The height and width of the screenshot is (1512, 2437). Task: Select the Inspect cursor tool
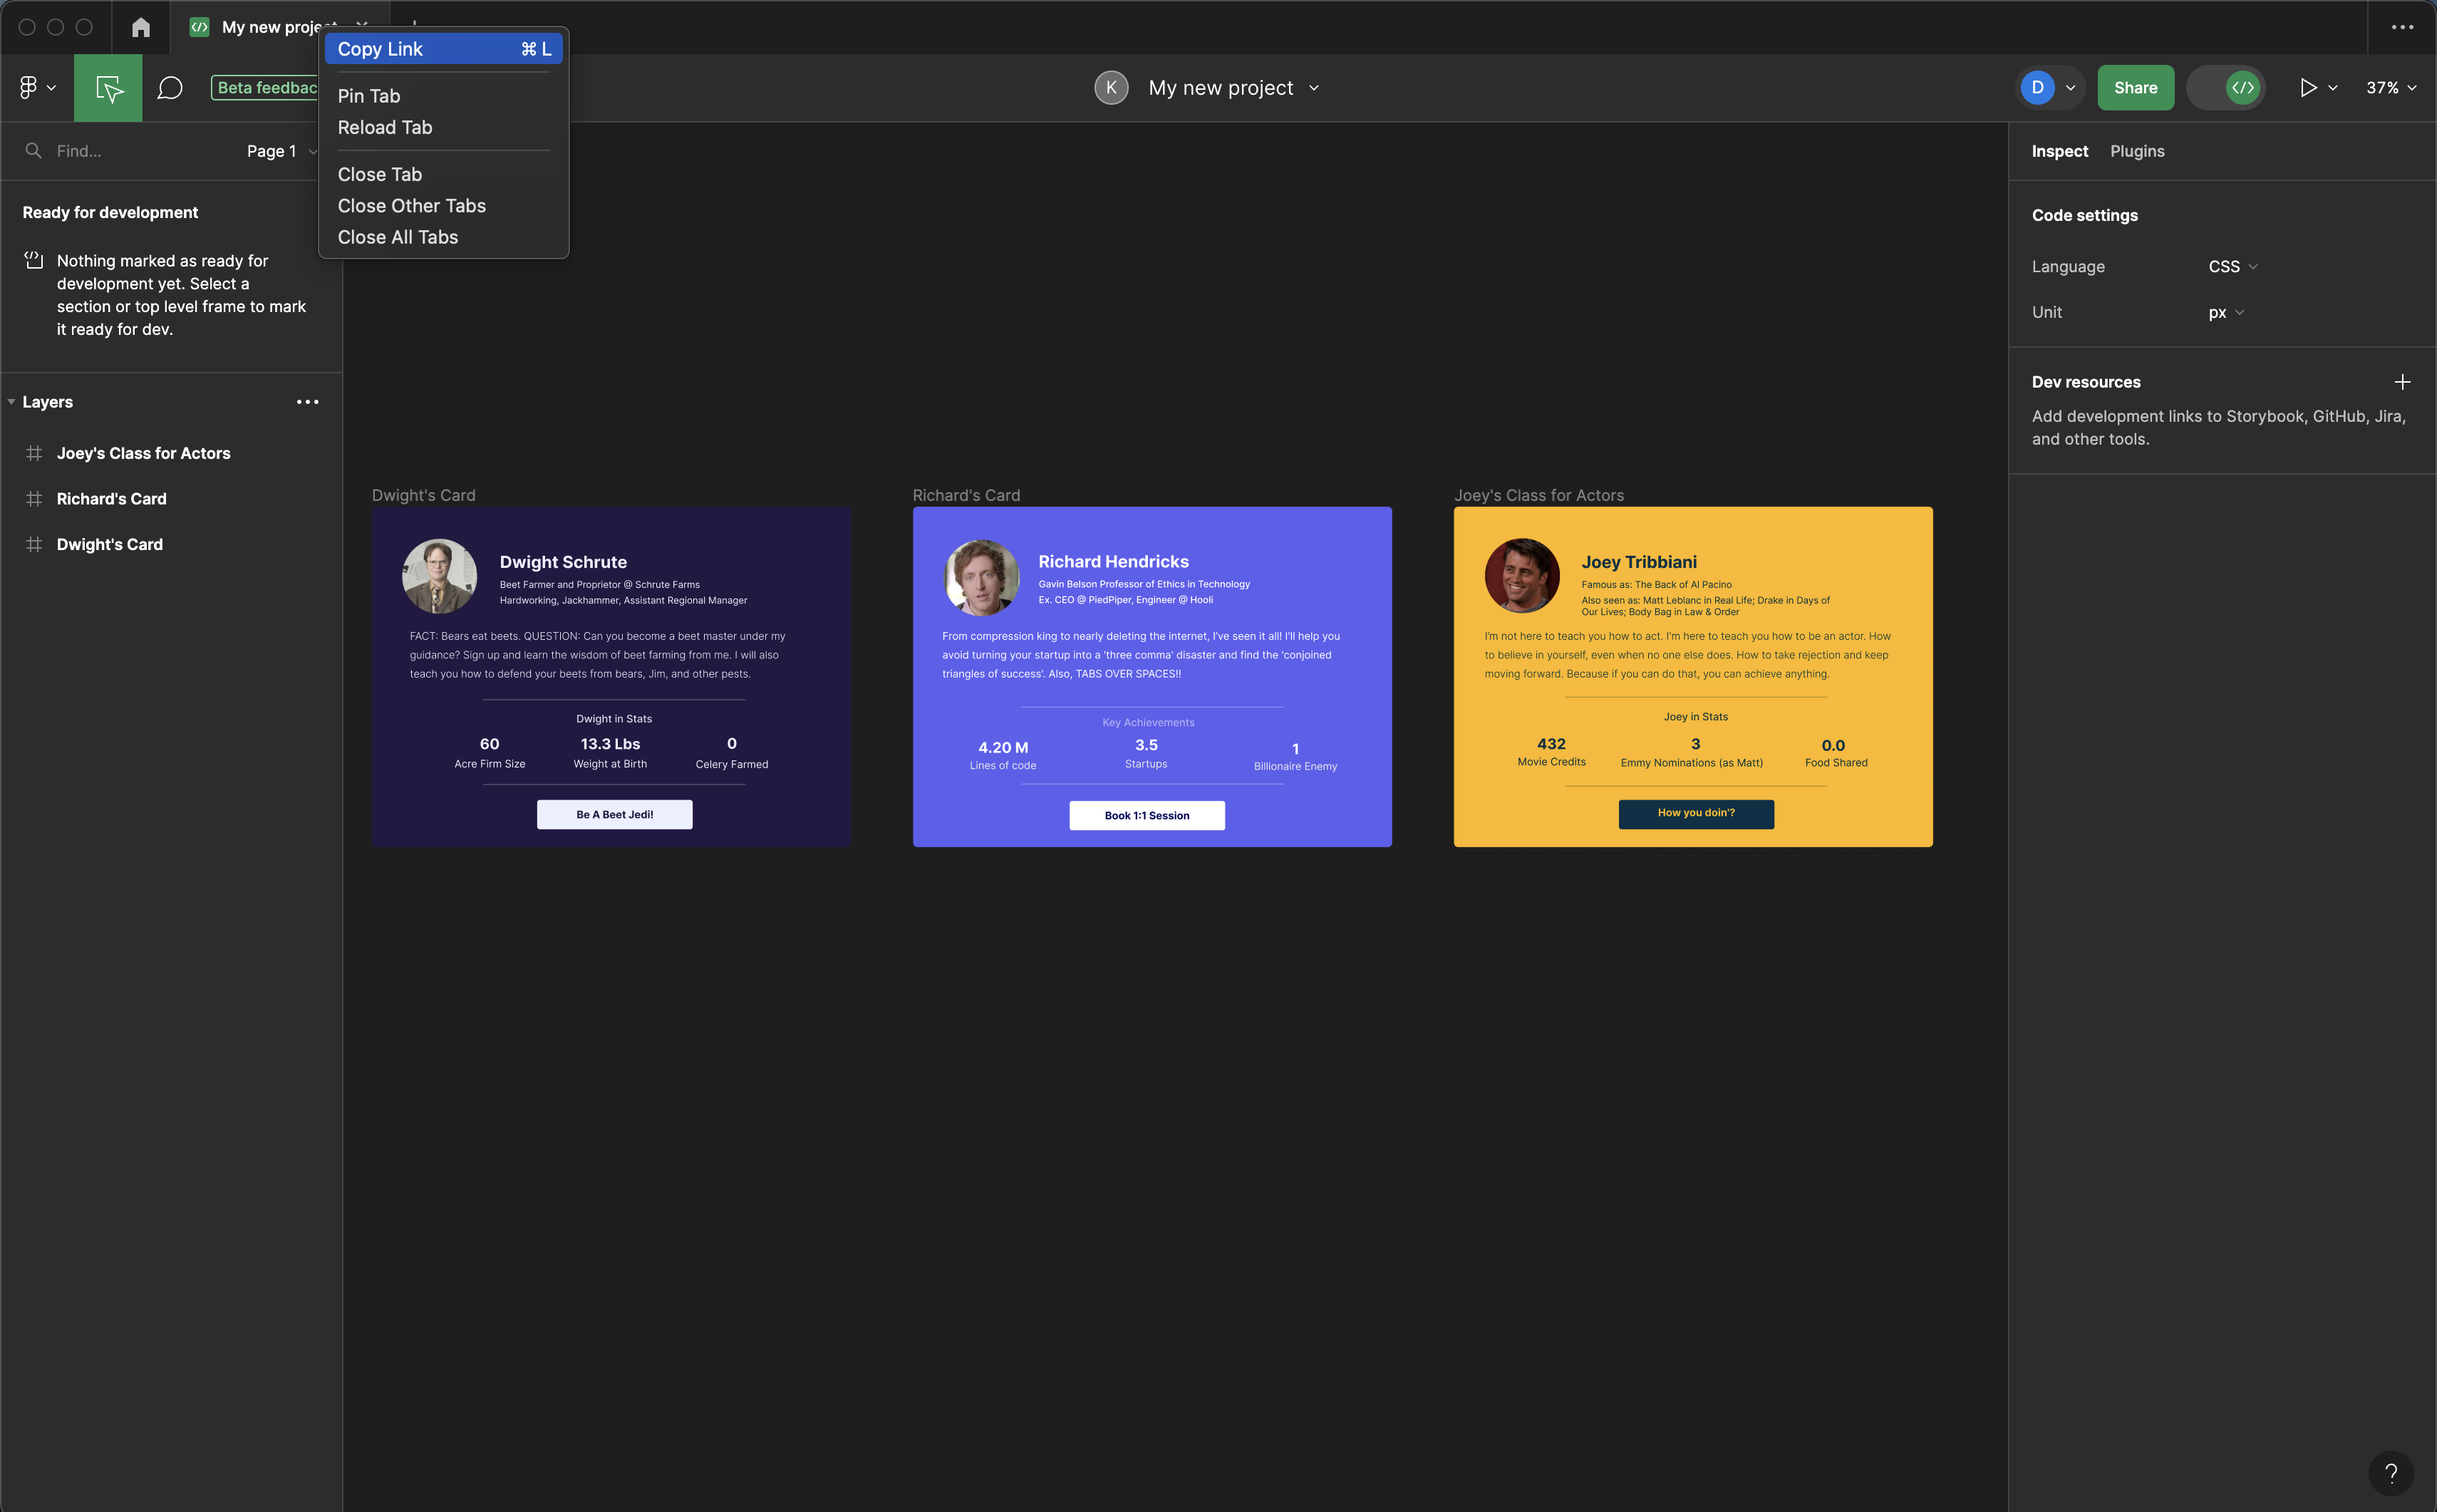click(108, 88)
